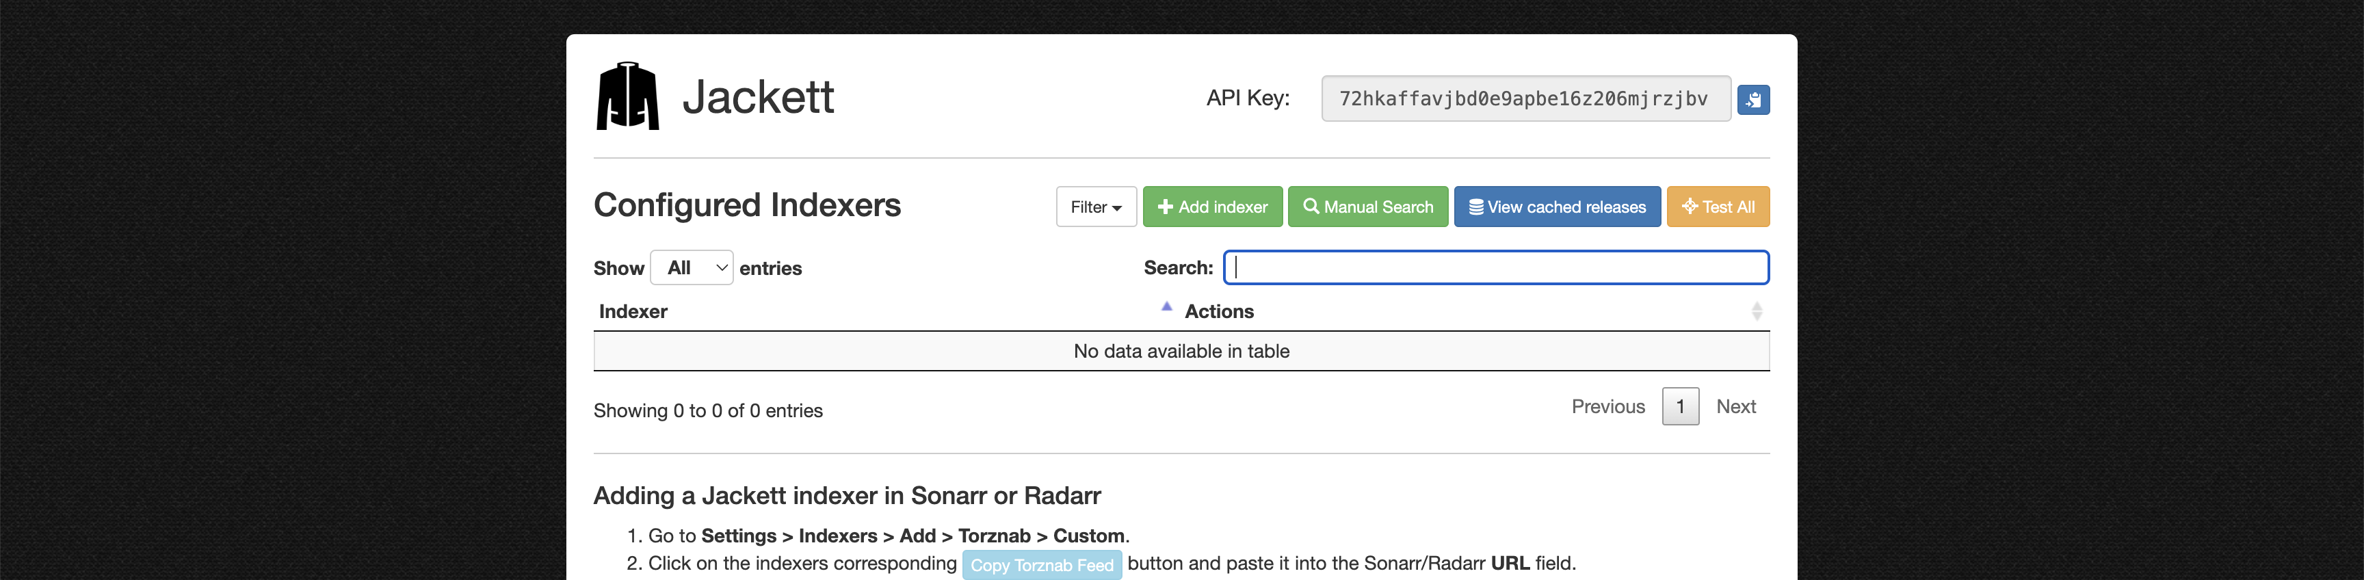This screenshot has width=2364, height=580.
Task: Click the Configured Indexers heading
Action: click(x=747, y=205)
